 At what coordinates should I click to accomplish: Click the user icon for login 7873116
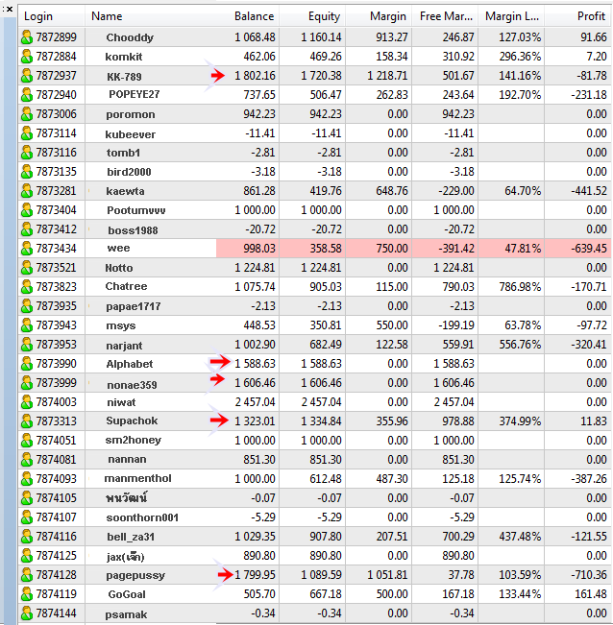pos(27,153)
